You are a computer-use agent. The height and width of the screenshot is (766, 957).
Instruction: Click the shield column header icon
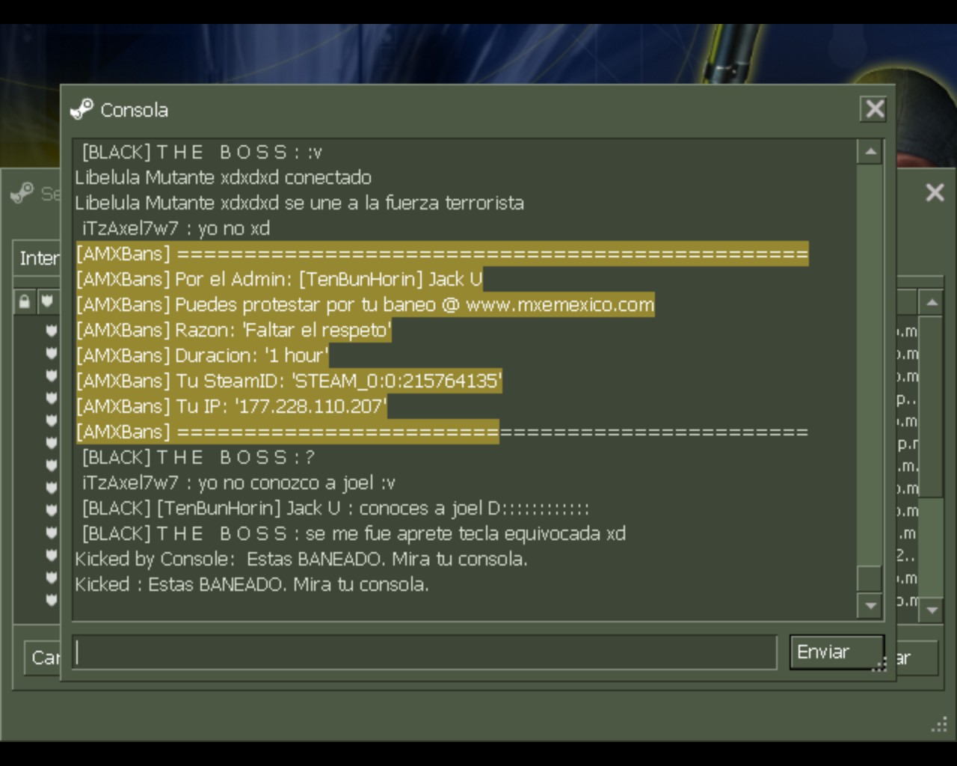click(48, 301)
